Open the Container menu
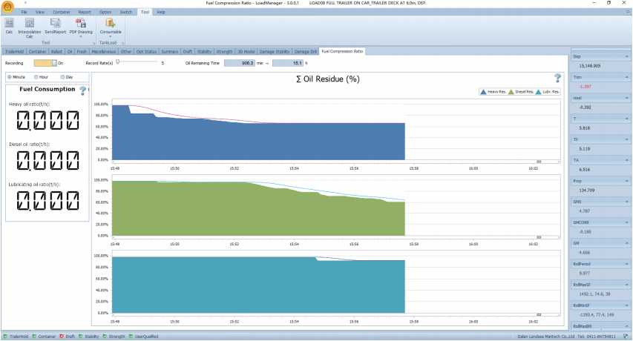This screenshot has height=341, width=633. click(62, 13)
